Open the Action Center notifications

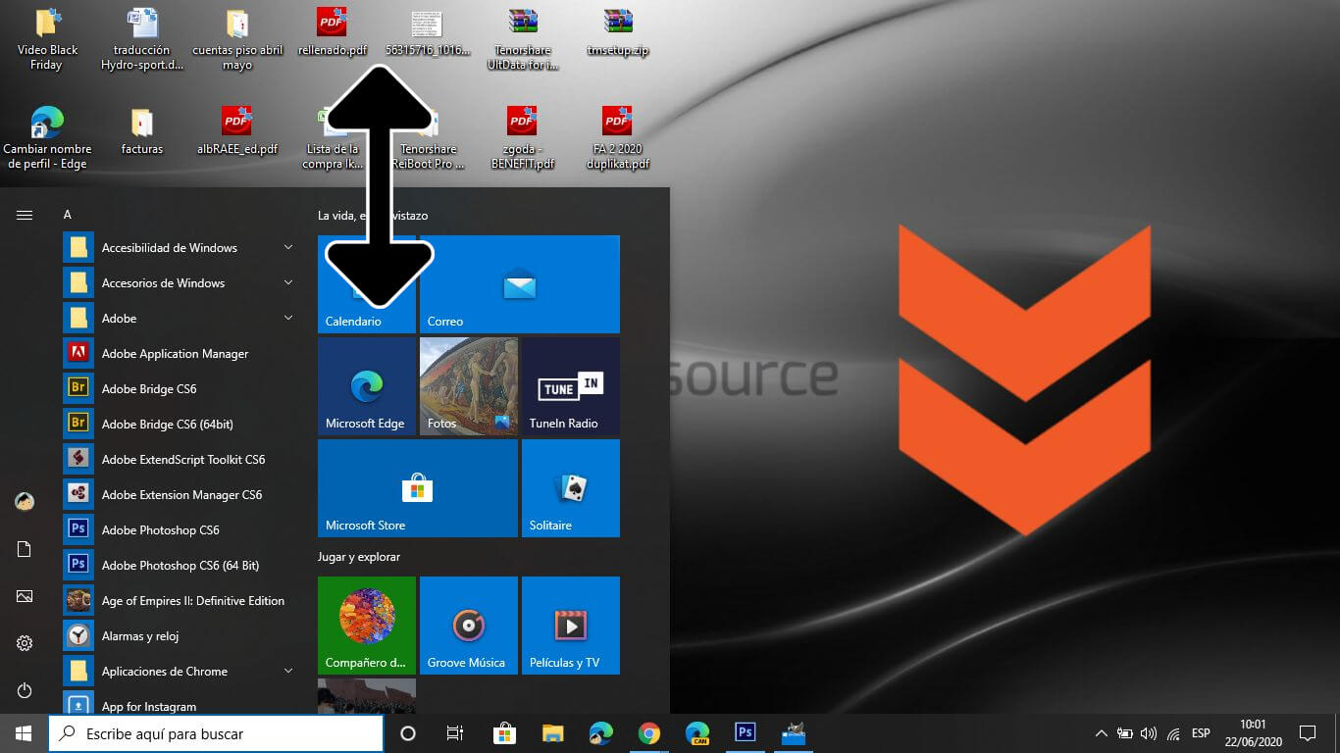pos(1307,733)
